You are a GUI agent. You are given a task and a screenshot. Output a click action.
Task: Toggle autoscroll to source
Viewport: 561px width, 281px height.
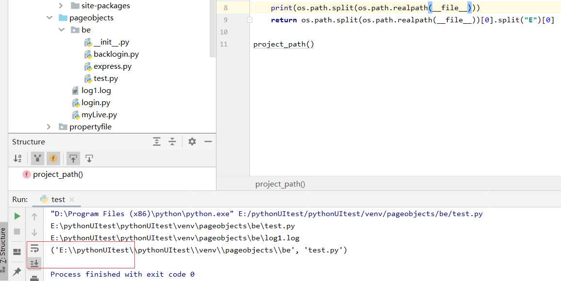point(73,158)
